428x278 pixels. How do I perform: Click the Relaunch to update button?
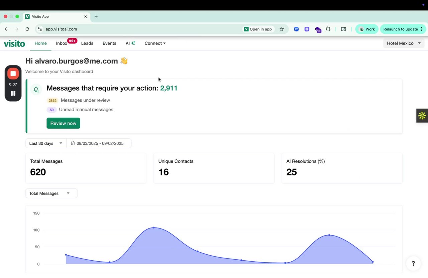(x=401, y=29)
